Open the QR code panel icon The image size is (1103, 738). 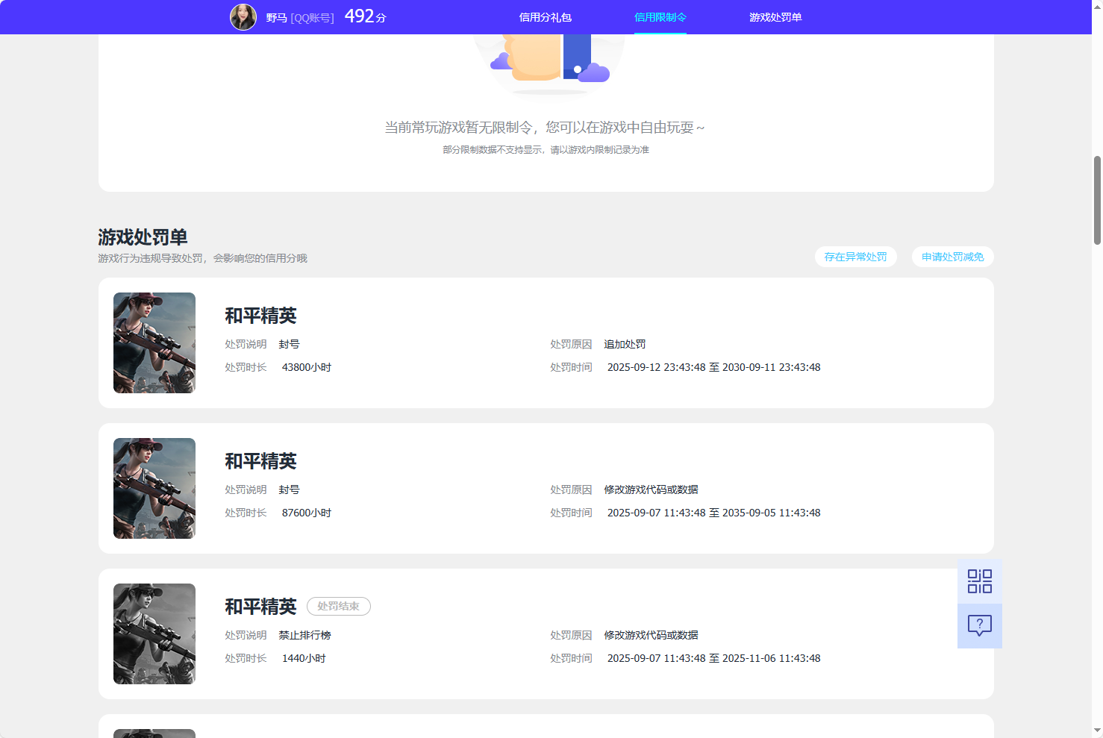(x=979, y=581)
